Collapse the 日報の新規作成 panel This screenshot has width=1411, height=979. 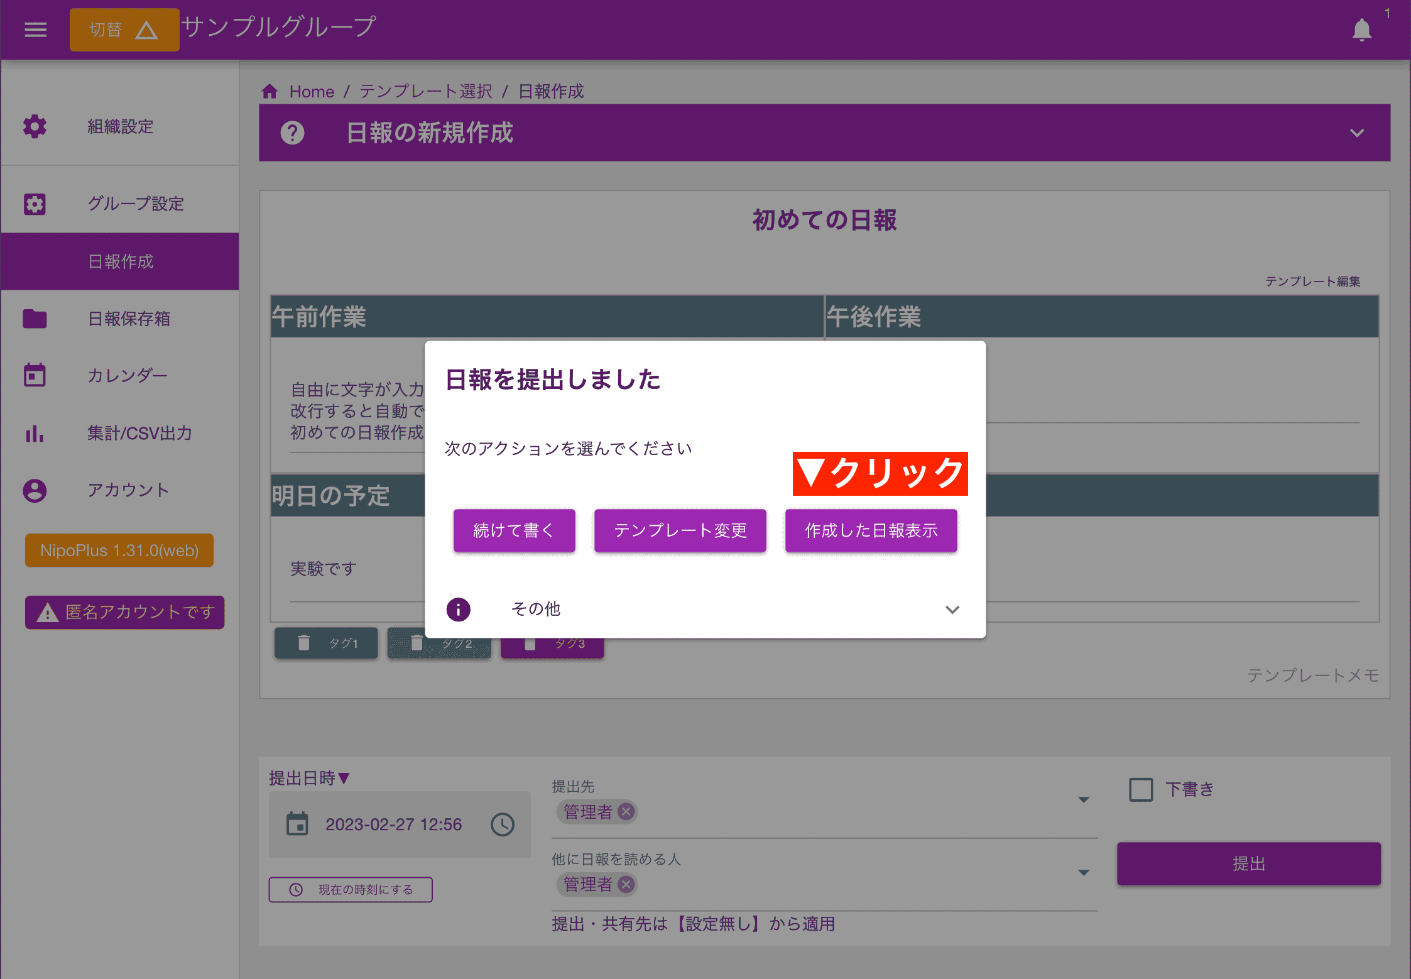point(1356,133)
